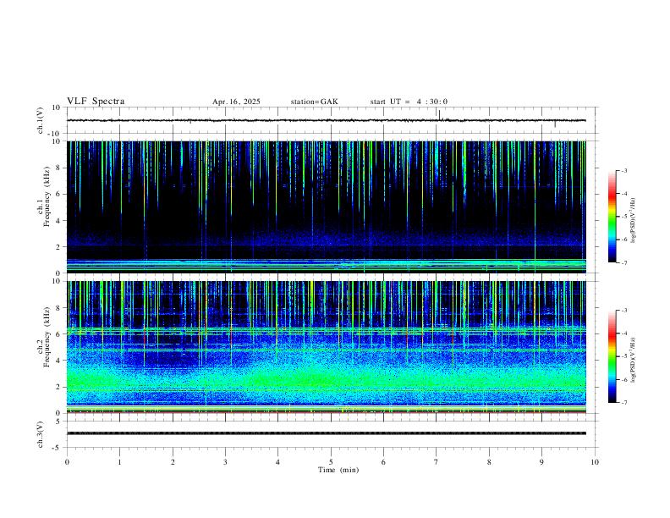
Task: Click the ch.3 voltage trace panel
Action: click(331, 434)
